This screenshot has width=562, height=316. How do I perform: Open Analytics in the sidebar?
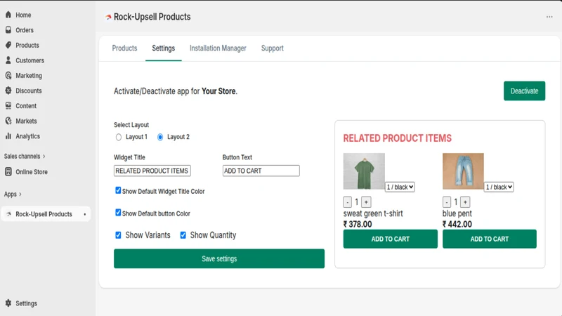[x=27, y=136]
